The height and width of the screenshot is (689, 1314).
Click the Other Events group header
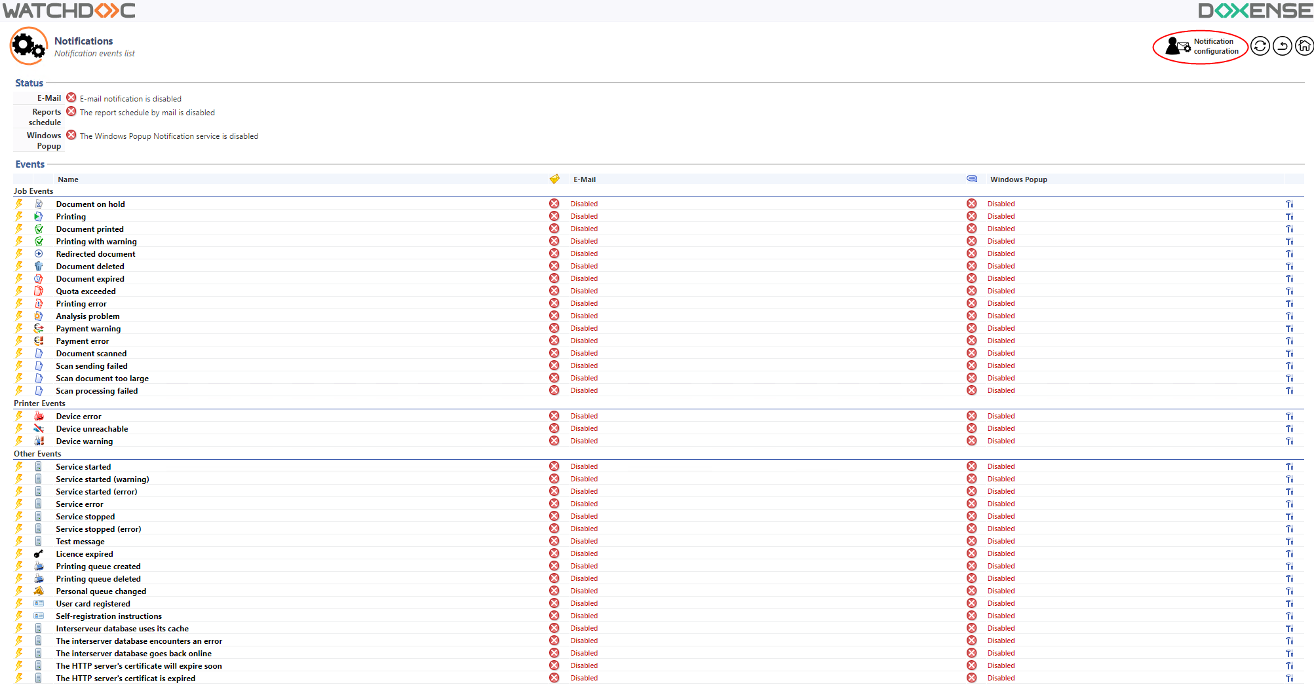(37, 454)
